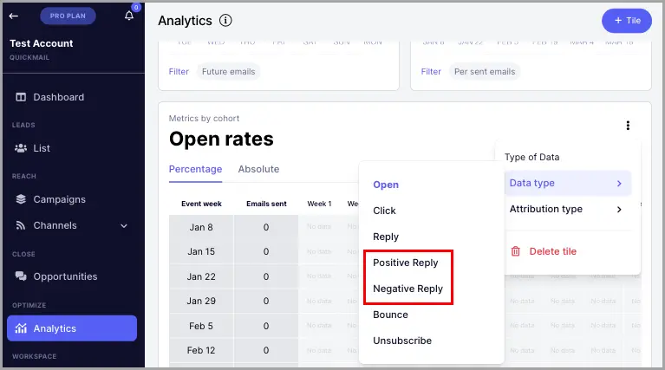The width and height of the screenshot is (665, 370).
Task: Click the Analytics info icon
Action: 225,20
